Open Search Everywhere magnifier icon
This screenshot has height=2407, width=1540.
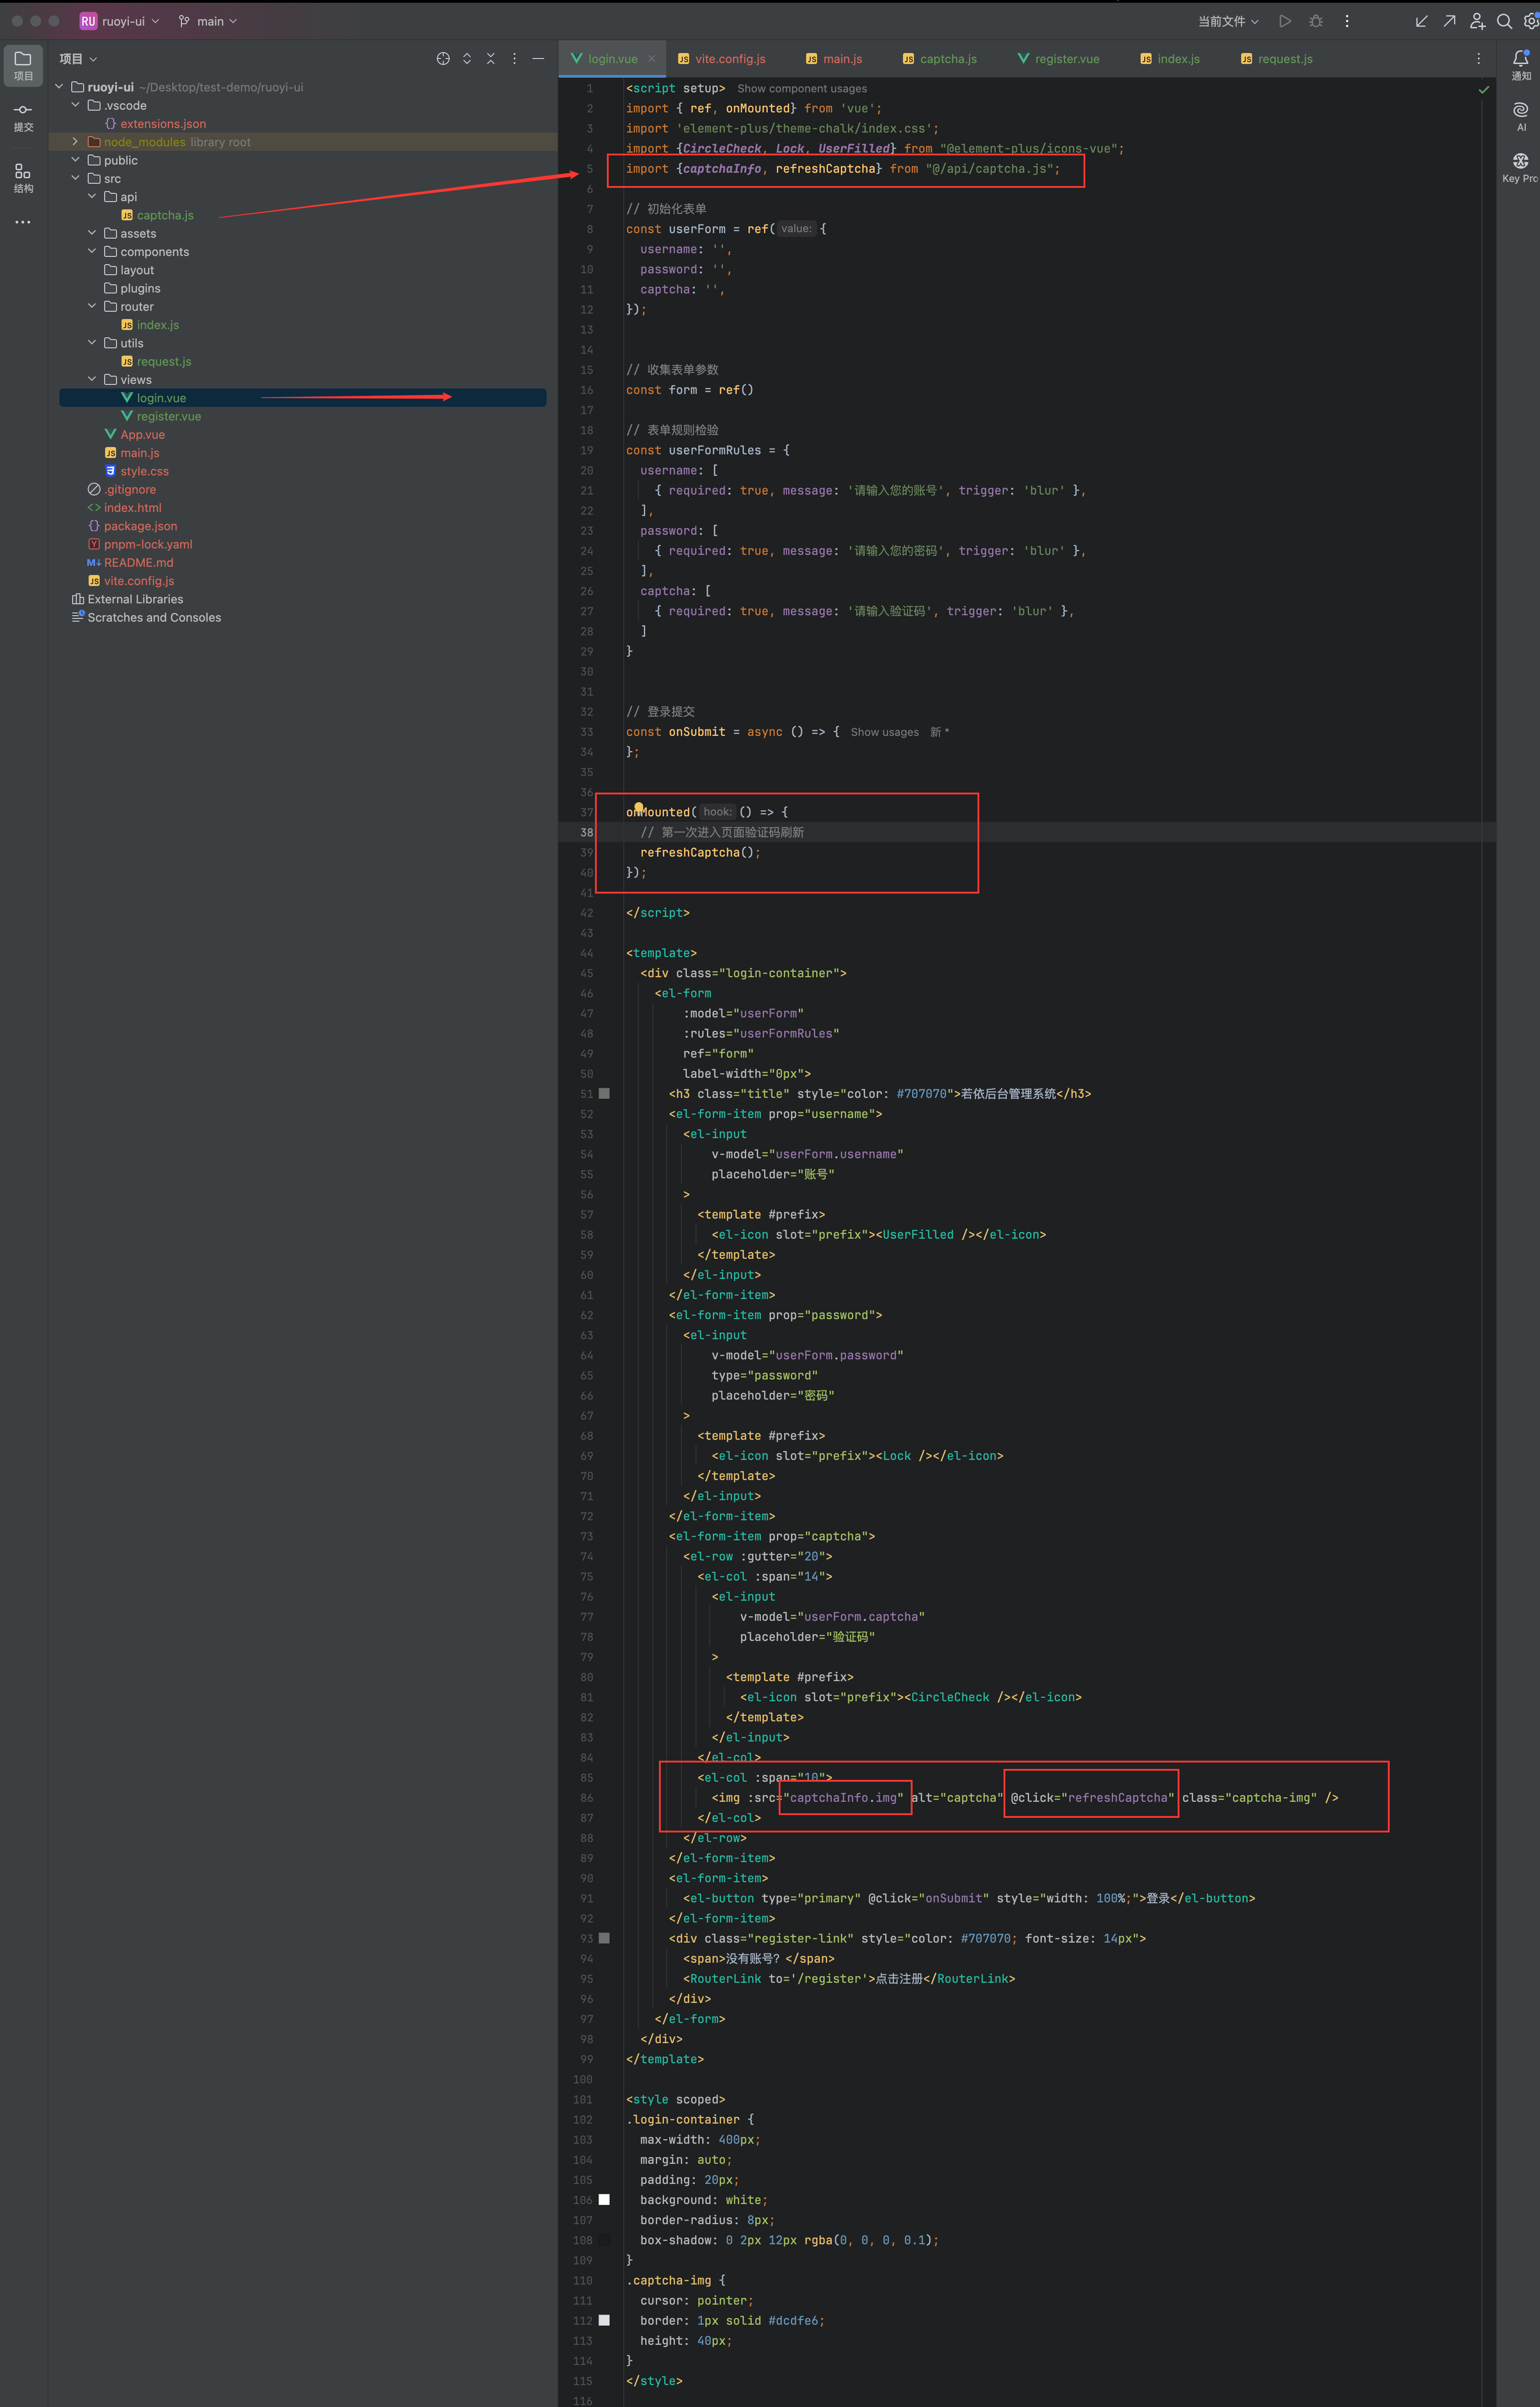click(1504, 21)
